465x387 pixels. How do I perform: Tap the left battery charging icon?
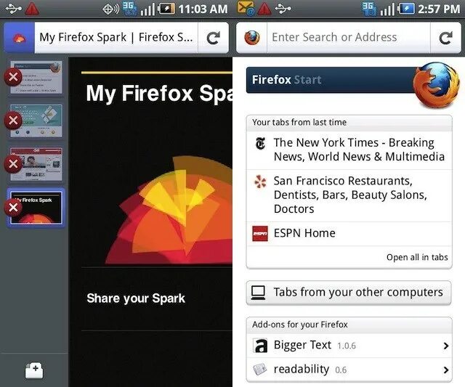tap(166, 9)
